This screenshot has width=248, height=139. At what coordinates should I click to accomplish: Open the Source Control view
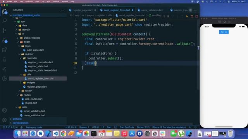(4, 31)
